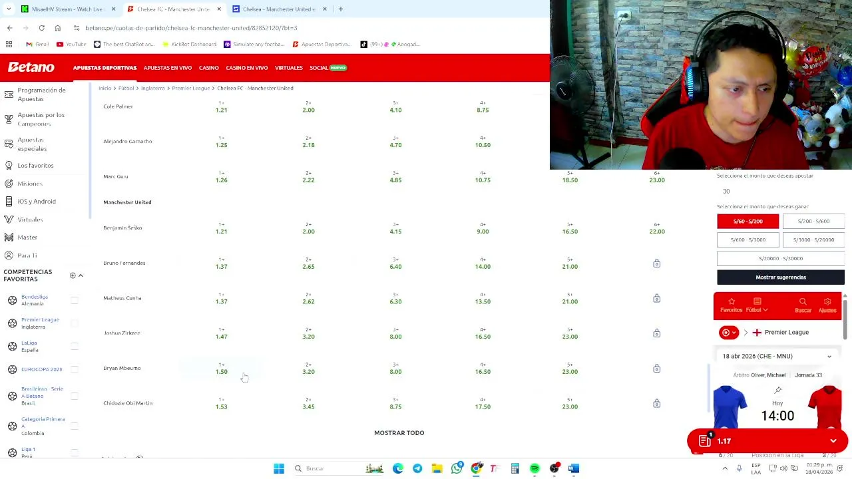Click the locked 6+ odds for Matheus Cunha
This screenshot has width=852, height=479.
pyautogui.click(x=656, y=299)
